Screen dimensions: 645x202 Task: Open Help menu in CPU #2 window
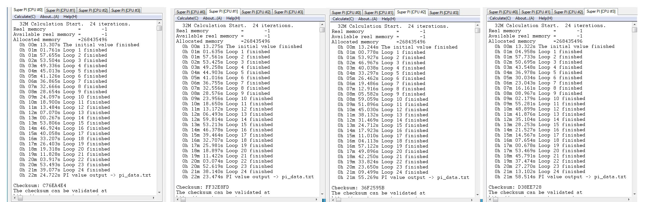389,19
